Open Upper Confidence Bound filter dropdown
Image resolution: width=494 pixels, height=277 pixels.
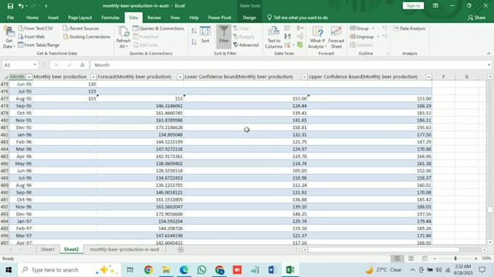429,77
